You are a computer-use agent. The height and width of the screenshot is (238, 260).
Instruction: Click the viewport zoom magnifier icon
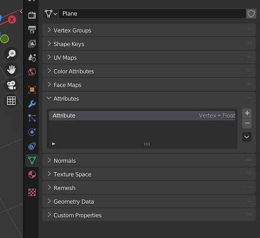pos(11,54)
